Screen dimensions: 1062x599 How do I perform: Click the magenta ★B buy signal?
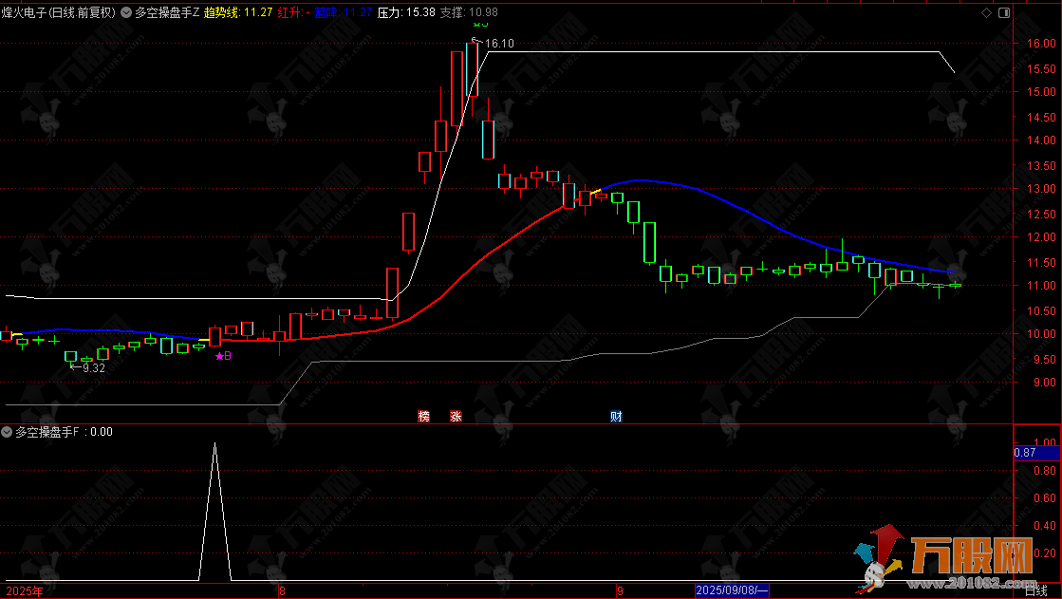coord(224,356)
